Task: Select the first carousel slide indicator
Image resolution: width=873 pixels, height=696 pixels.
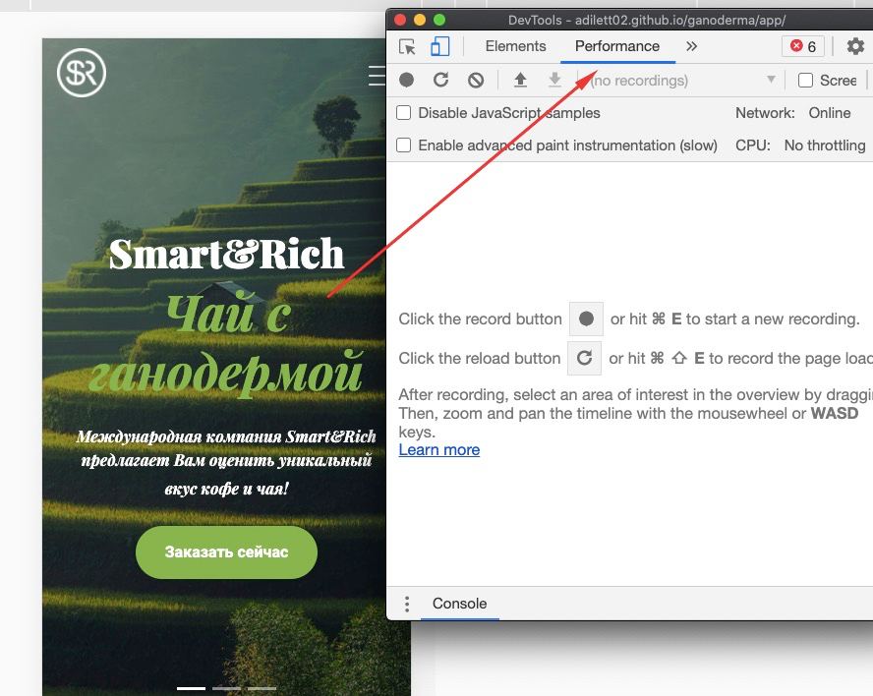Action: 191,689
